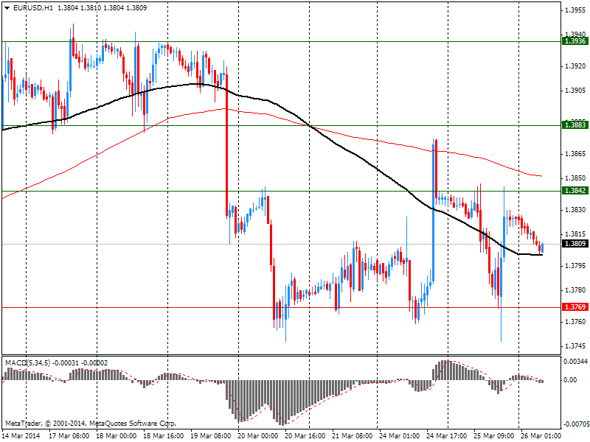Click the 18 Mar 16:00 time label
This screenshot has width=590, height=442.
tap(164, 436)
